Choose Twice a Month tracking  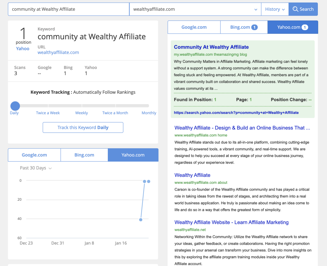tap(115, 113)
